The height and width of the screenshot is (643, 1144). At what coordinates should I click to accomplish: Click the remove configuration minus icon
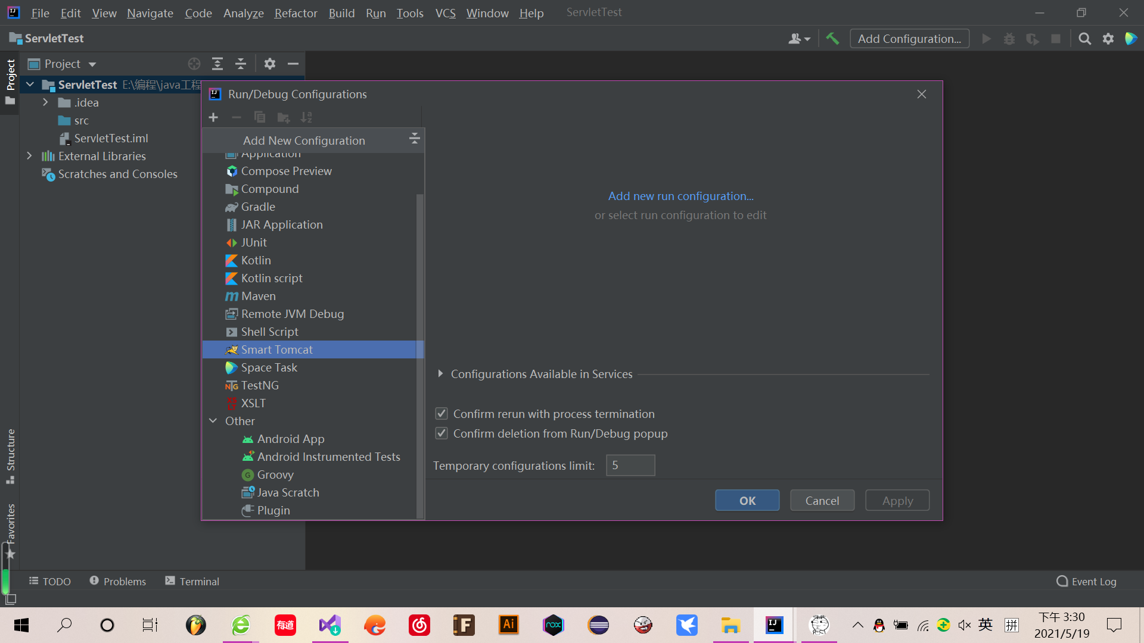pos(237,117)
